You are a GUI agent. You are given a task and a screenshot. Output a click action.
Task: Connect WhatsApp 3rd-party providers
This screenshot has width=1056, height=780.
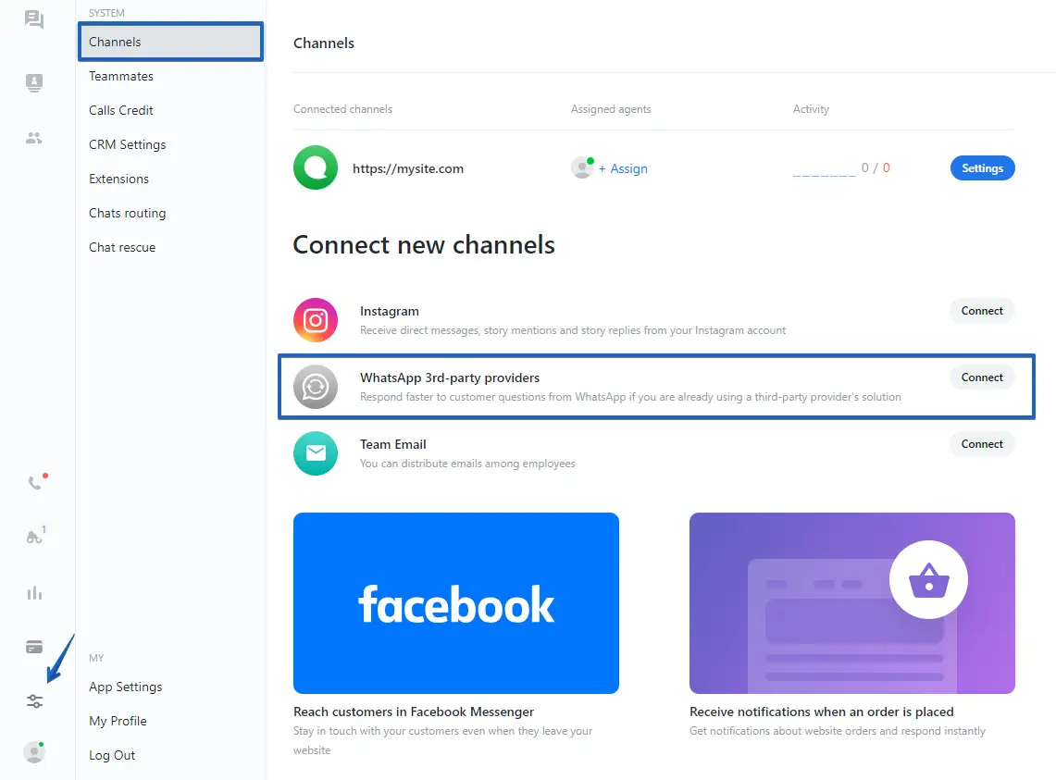pyautogui.click(x=982, y=378)
